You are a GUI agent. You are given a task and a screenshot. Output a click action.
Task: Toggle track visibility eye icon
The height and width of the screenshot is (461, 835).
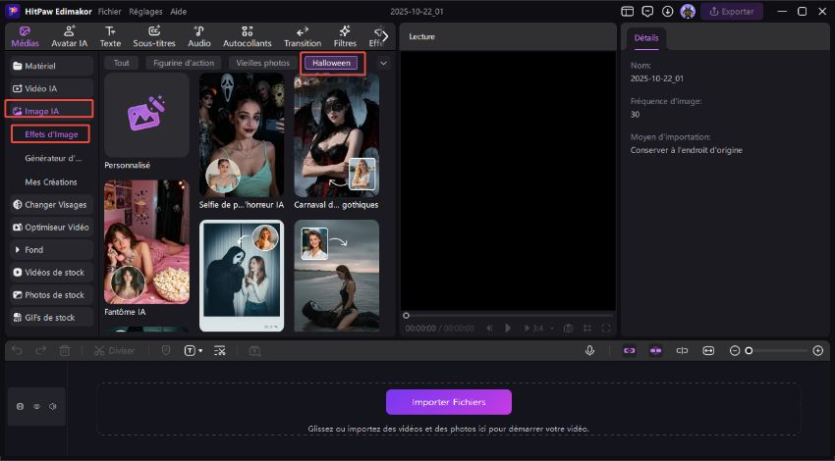[37, 406]
